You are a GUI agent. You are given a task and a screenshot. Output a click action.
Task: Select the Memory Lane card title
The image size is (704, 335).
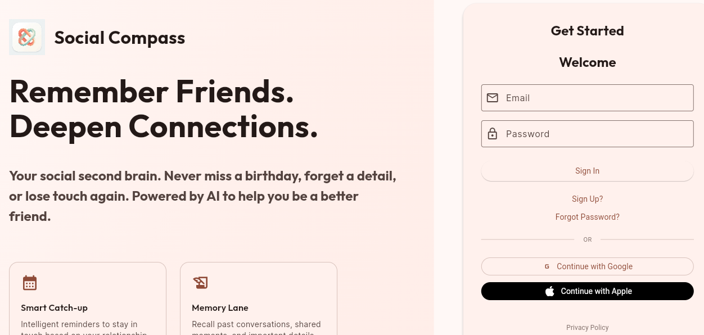click(220, 308)
